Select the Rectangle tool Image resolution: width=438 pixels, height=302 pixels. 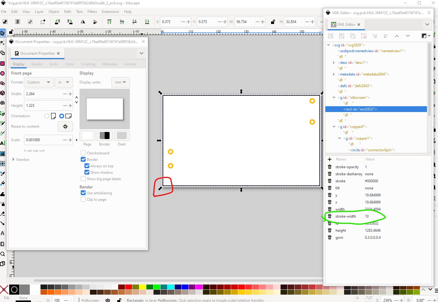pyautogui.click(x=2, y=64)
